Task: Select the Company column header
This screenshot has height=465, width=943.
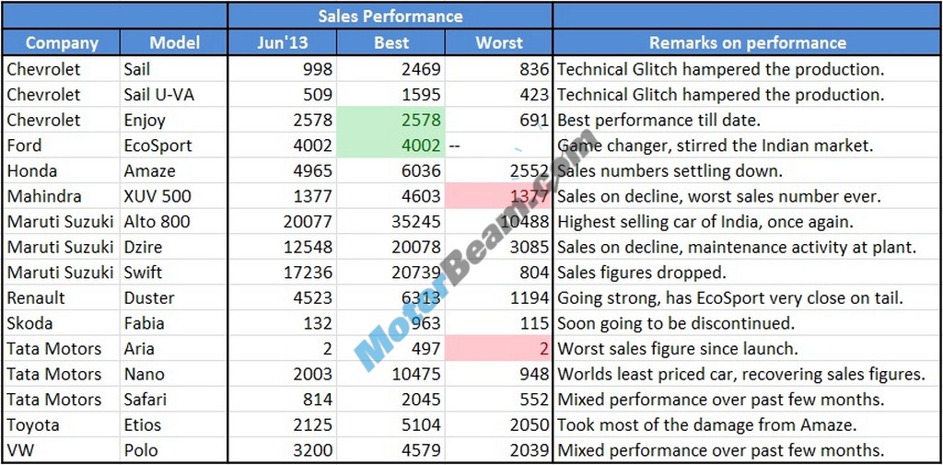Action: click(x=62, y=42)
